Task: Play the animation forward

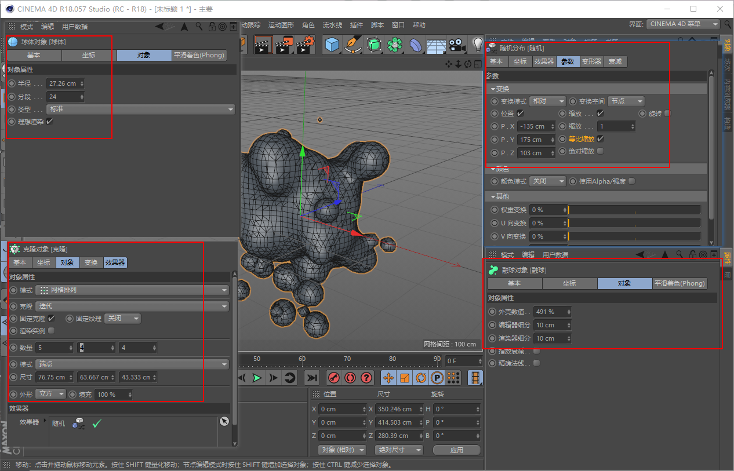Action: 257,378
